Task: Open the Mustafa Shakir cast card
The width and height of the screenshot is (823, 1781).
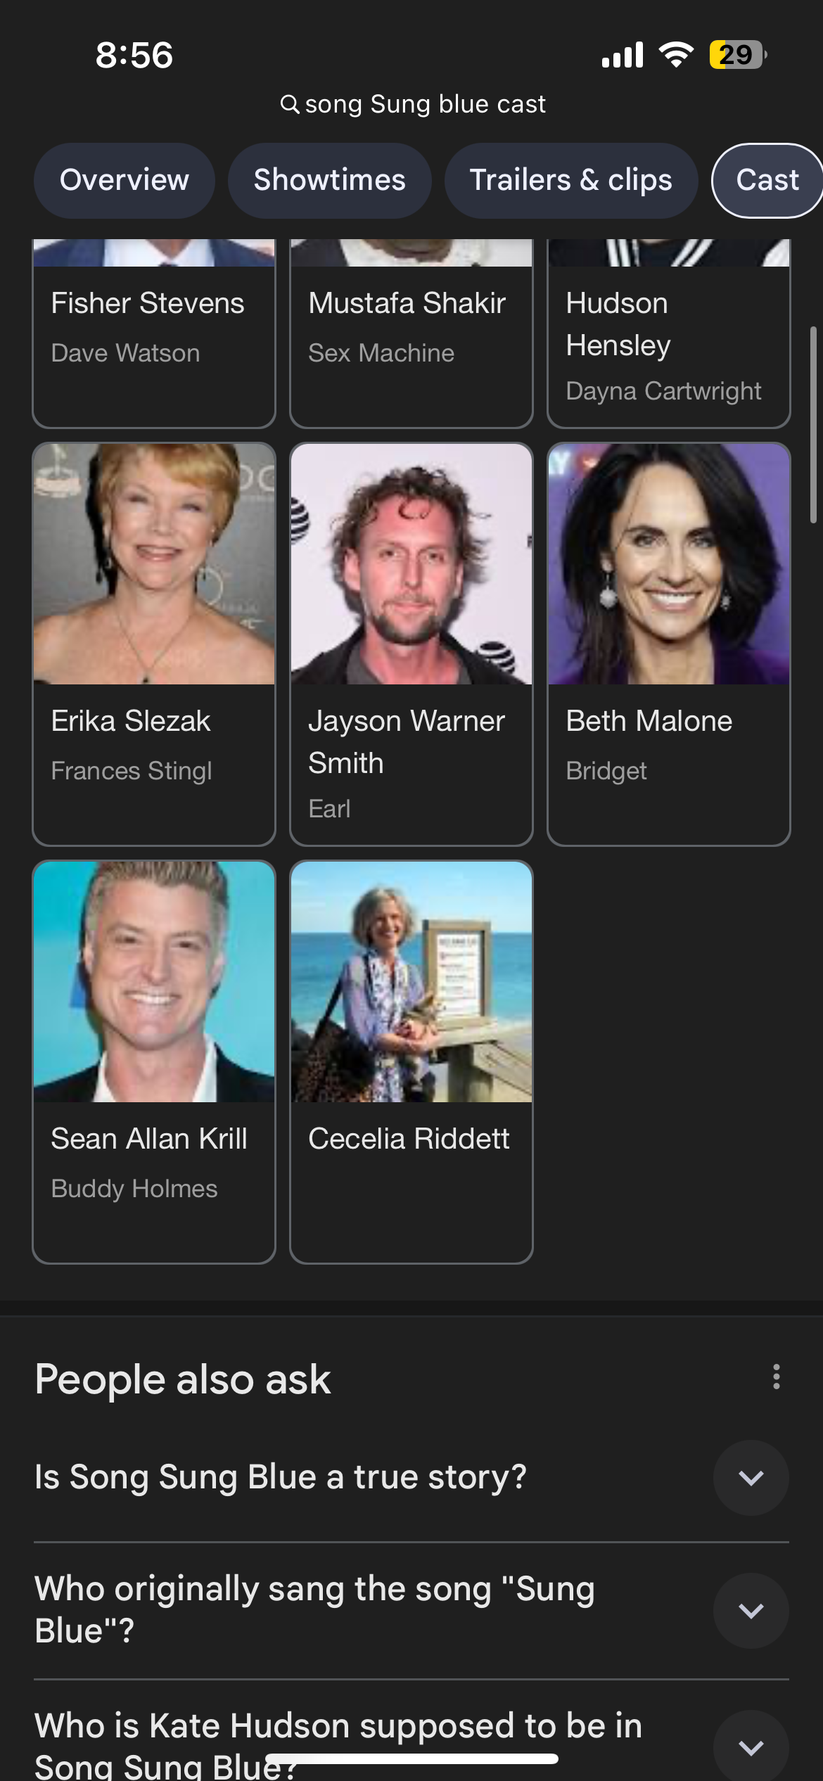Action: pyautogui.click(x=412, y=333)
